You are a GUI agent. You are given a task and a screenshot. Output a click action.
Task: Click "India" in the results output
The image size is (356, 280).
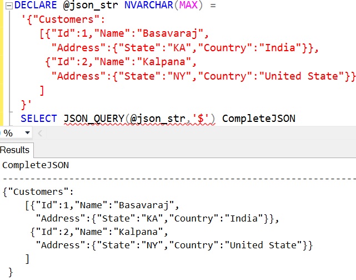tap(244, 219)
